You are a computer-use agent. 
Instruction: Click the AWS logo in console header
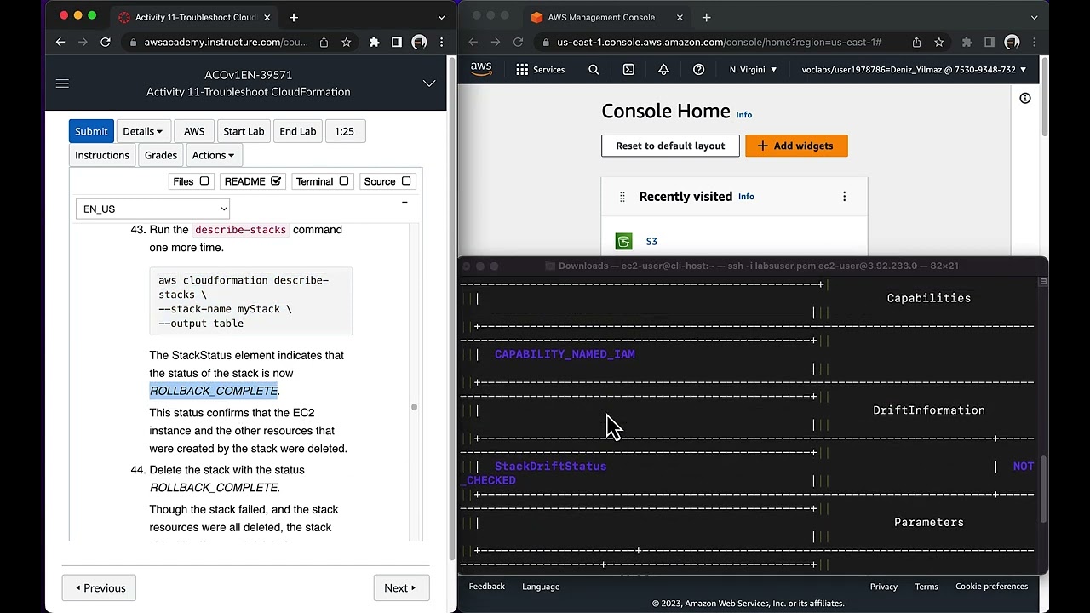pyautogui.click(x=481, y=69)
